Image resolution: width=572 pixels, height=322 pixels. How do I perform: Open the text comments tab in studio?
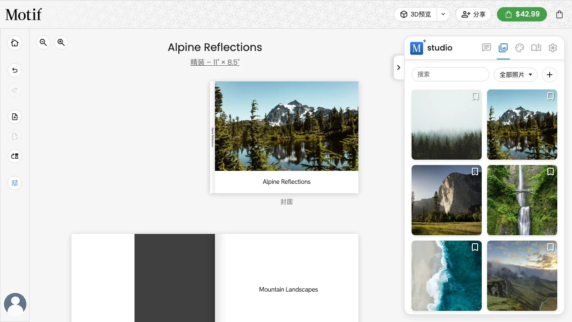pos(487,48)
